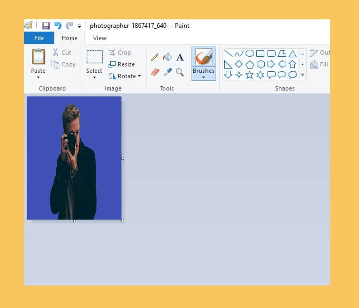359x308 pixels.
Task: Select the Pencil tool
Action: click(155, 57)
